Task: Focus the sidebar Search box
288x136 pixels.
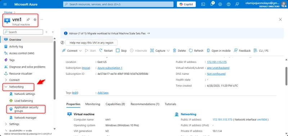Action: [23, 32]
